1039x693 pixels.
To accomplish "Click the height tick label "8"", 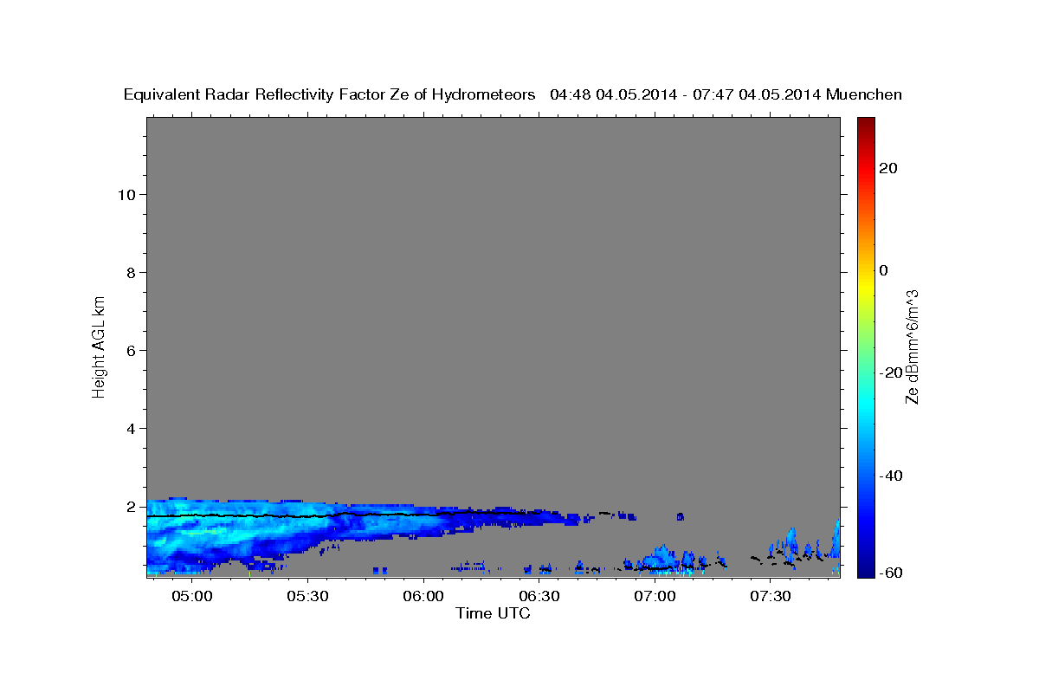I will coord(132,272).
